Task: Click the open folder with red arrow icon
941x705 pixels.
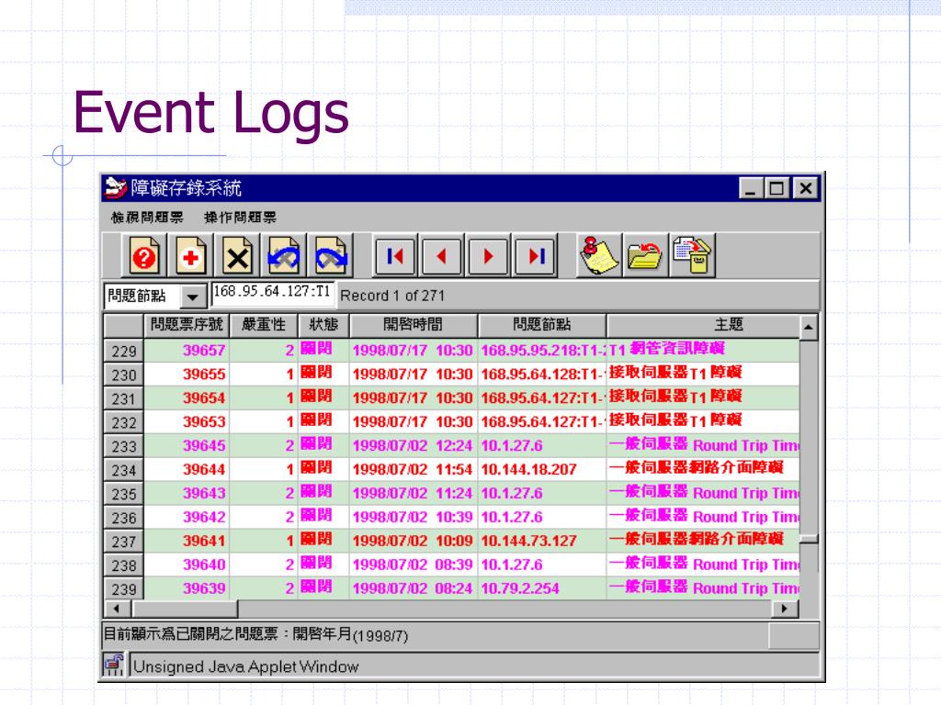Action: (x=644, y=256)
